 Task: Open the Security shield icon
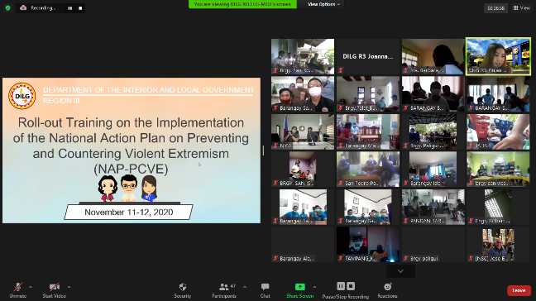click(183, 287)
